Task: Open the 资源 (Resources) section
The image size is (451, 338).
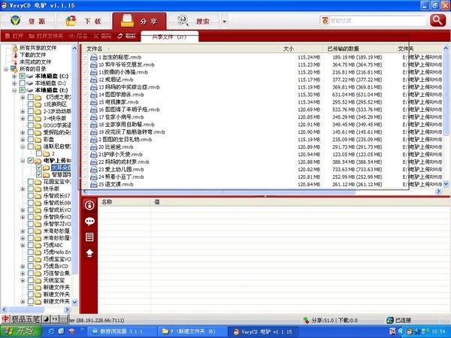Action: [x=28, y=21]
